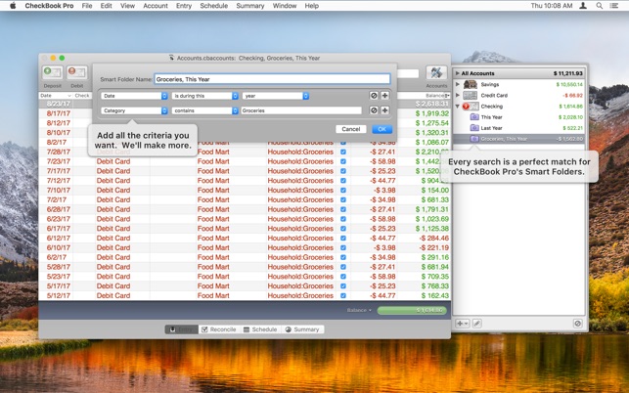Screen dimensions: 629x393
Task: Open Spotlight search in menu bar
Action: point(599,6)
